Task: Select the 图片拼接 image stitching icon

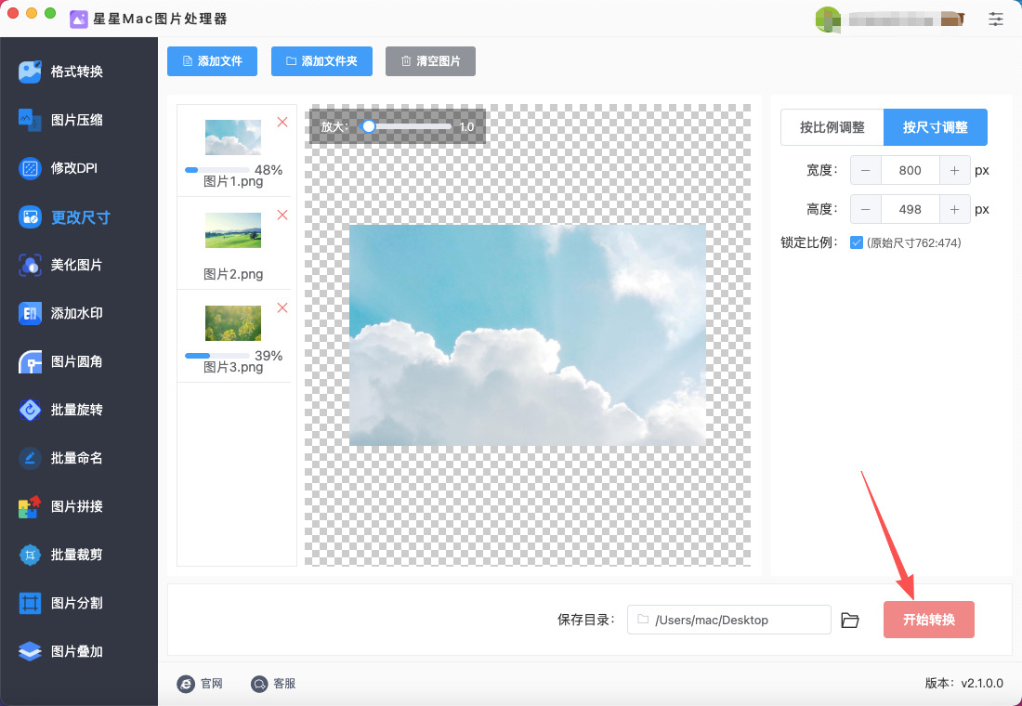Action: [31, 506]
